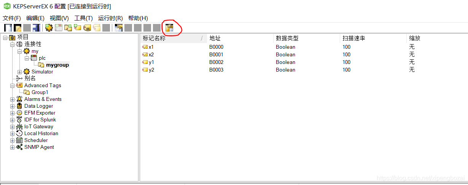Expand the EFM Exporter node
Screen dimensions: 468x185
tap(13, 113)
